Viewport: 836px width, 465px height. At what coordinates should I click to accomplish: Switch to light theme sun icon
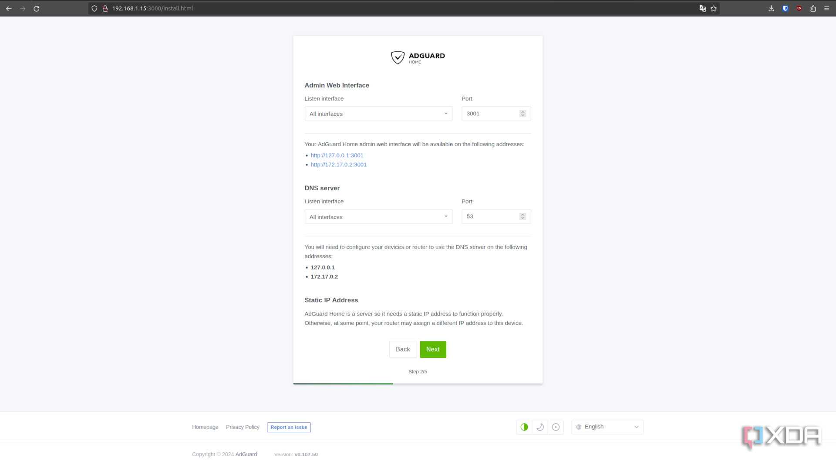(x=556, y=427)
